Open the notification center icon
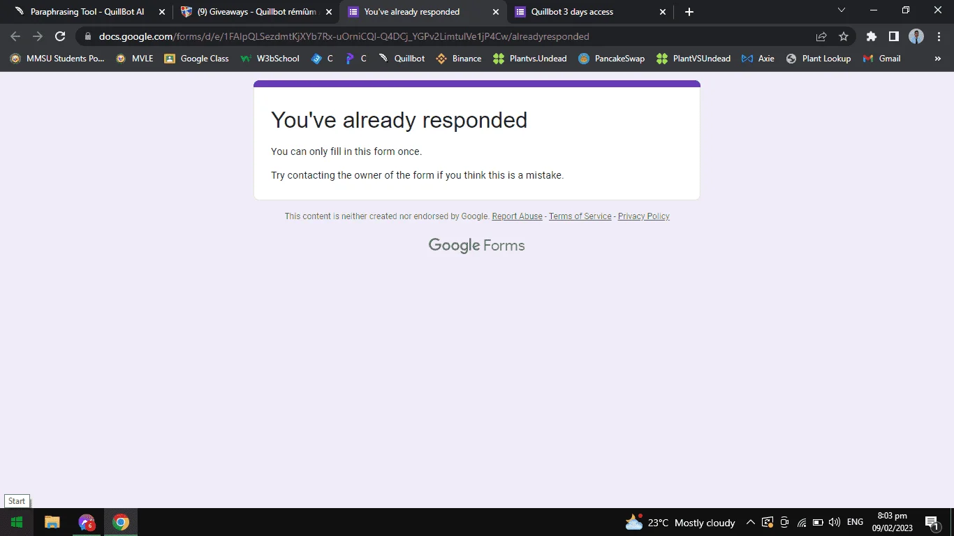This screenshot has width=954, height=536. tap(932, 522)
